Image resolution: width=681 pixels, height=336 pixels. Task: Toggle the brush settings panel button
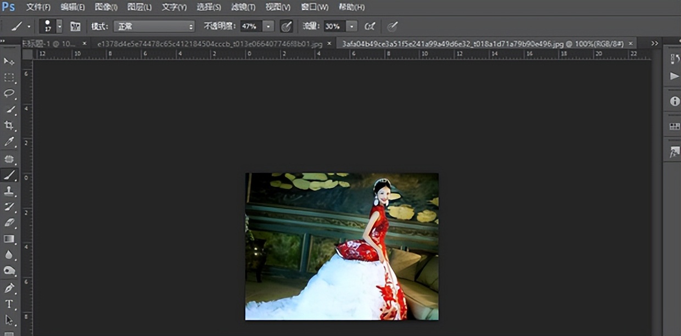[x=75, y=26]
